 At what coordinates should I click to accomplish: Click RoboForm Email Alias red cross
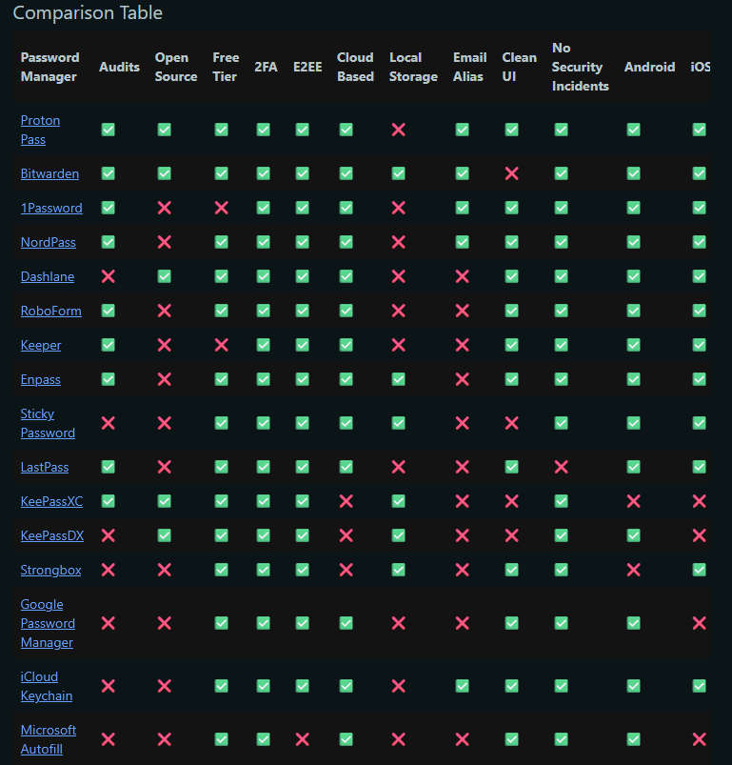(x=462, y=311)
